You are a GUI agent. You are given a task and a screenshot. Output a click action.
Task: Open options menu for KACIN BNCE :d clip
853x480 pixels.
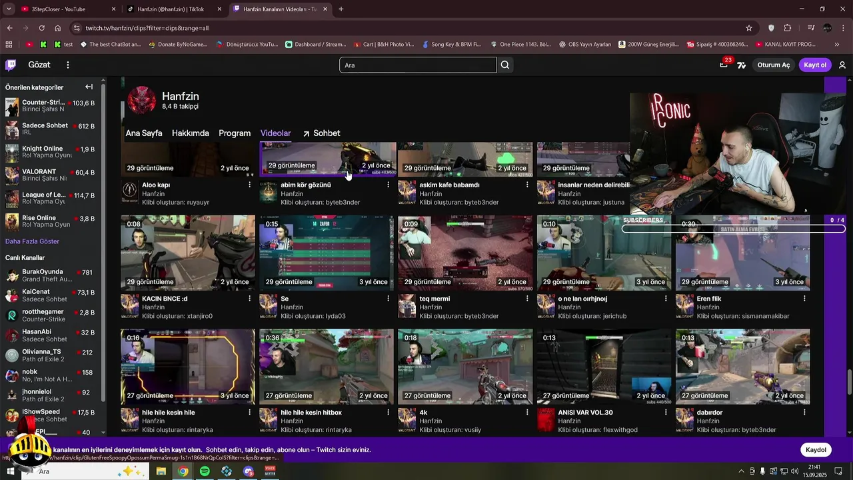pyautogui.click(x=249, y=299)
